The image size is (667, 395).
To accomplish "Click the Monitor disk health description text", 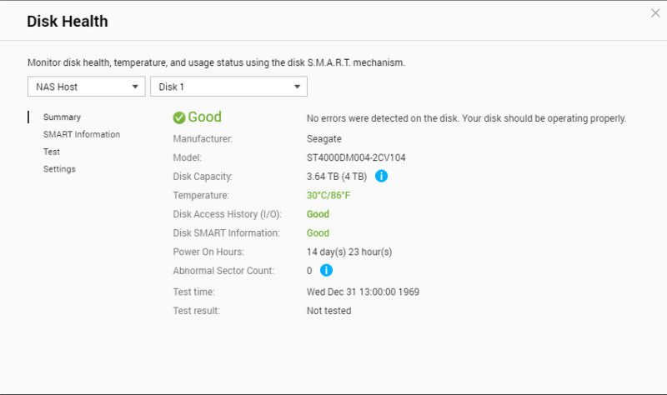I will [216, 63].
